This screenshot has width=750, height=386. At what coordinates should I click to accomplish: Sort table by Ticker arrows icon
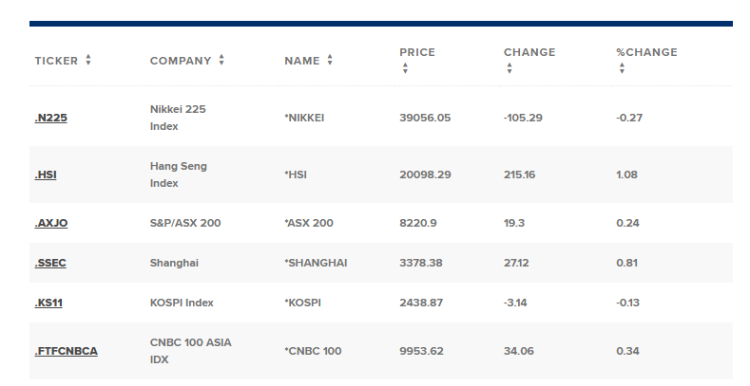click(x=88, y=60)
